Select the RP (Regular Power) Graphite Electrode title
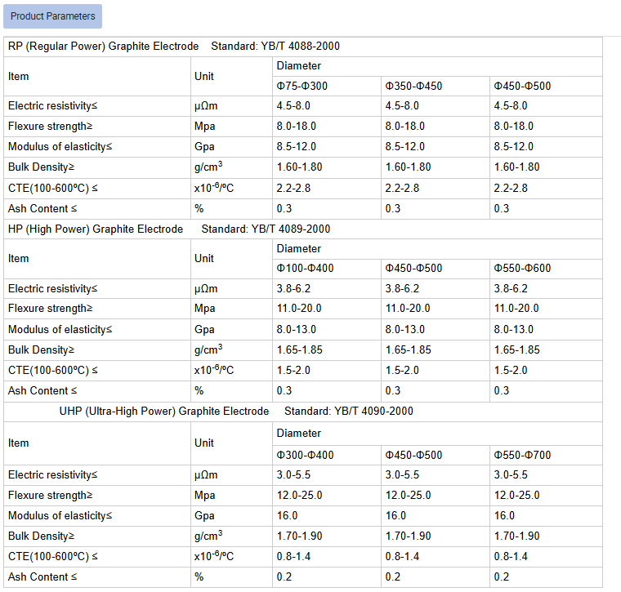 103,47
